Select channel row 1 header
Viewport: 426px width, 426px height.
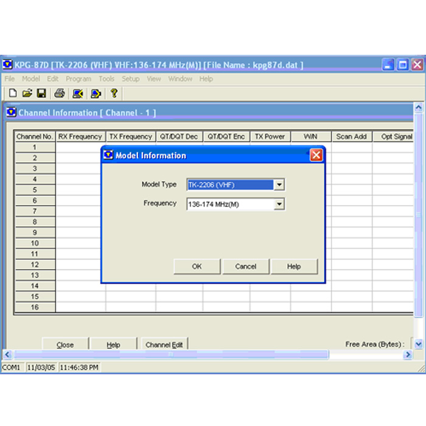pyautogui.click(x=35, y=147)
